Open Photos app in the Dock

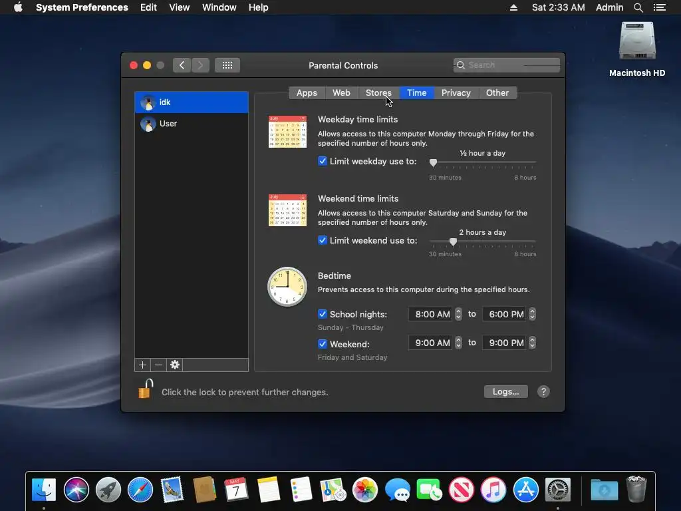pyautogui.click(x=365, y=490)
